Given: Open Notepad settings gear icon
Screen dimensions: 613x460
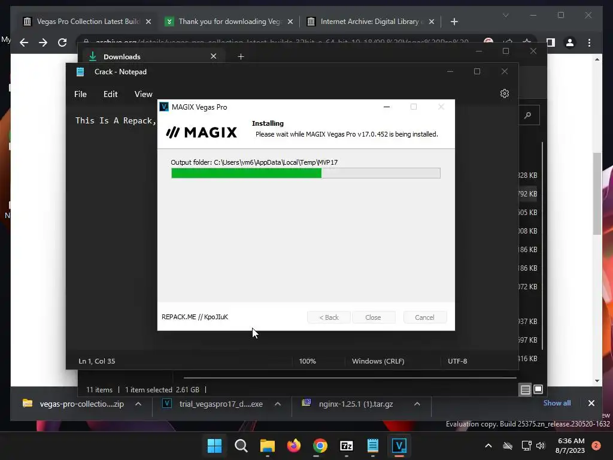Looking at the screenshot, I should (x=504, y=93).
